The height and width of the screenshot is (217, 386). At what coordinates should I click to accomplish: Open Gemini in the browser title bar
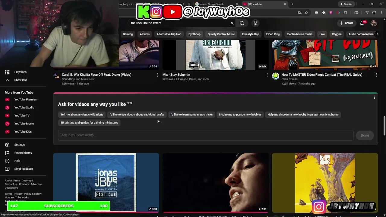tap(346, 4)
